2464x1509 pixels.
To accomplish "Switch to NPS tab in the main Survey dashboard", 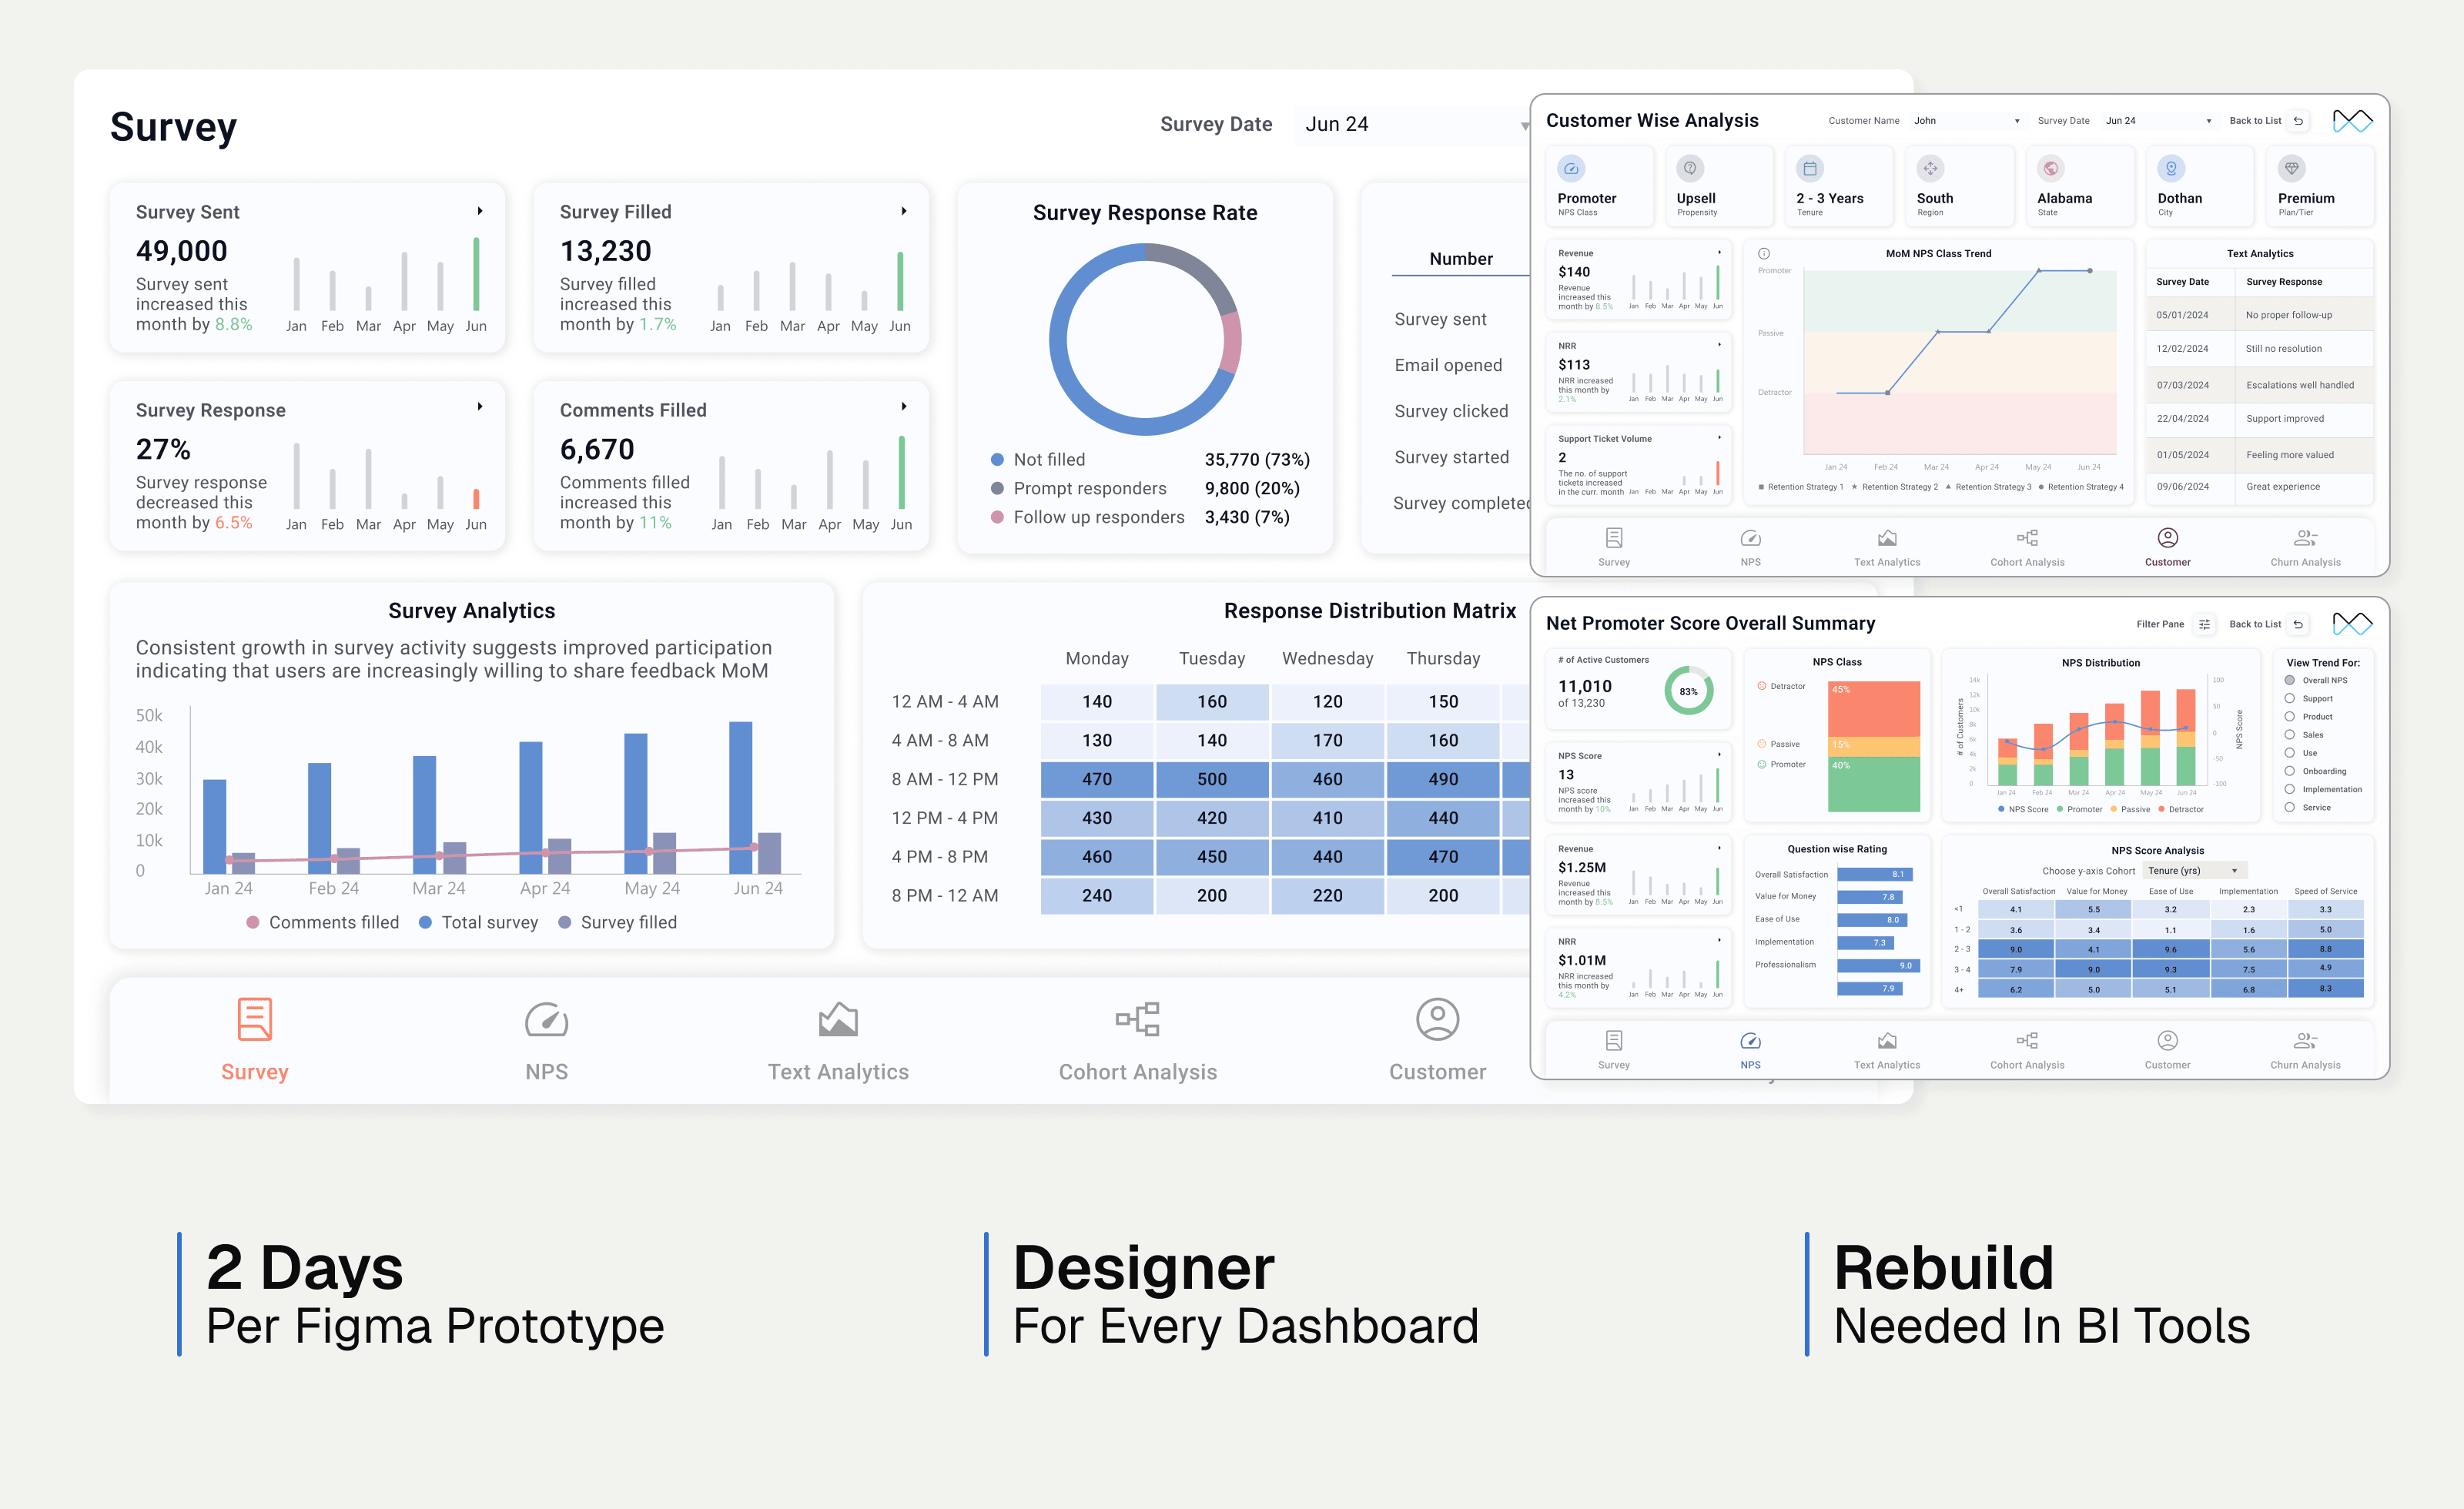I will tap(546, 1040).
